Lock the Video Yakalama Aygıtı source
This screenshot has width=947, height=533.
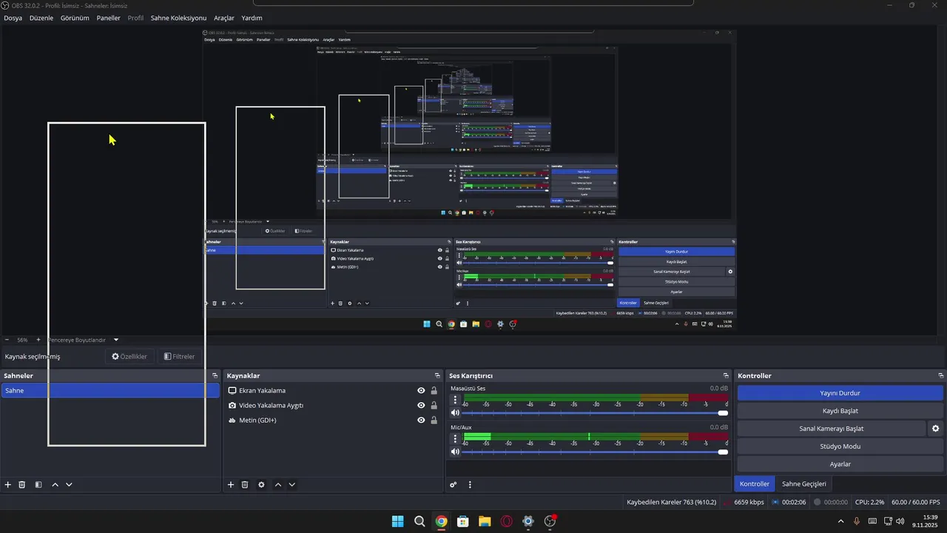434,406
